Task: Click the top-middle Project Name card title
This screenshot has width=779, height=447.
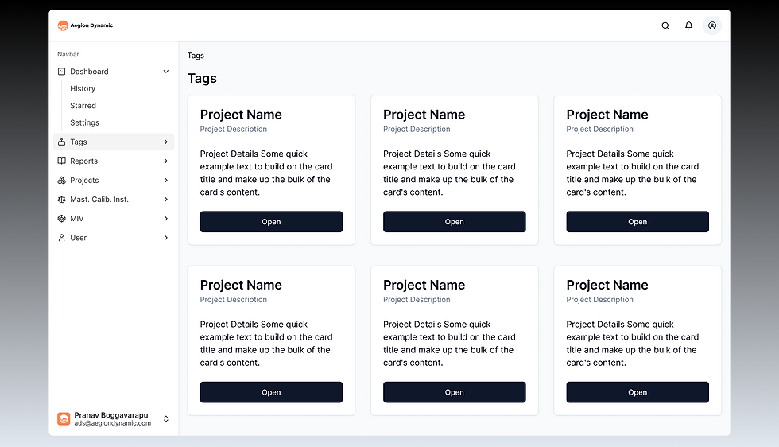Action: 424,115
